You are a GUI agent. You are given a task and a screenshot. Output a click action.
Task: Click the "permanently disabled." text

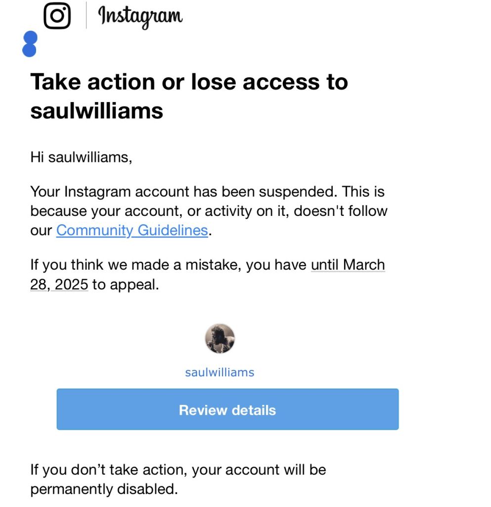104,489
